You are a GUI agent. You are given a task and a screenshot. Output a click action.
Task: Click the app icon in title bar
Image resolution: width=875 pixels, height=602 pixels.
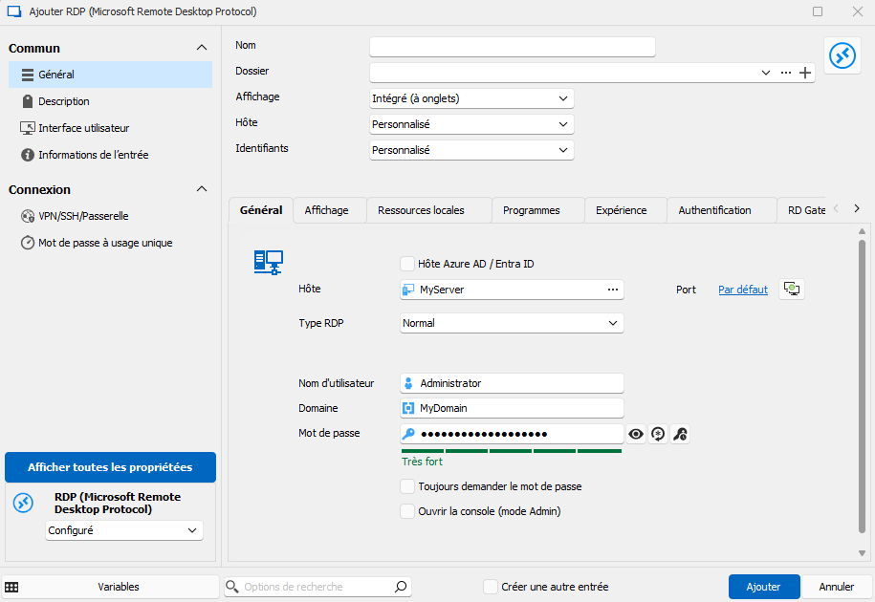click(14, 11)
